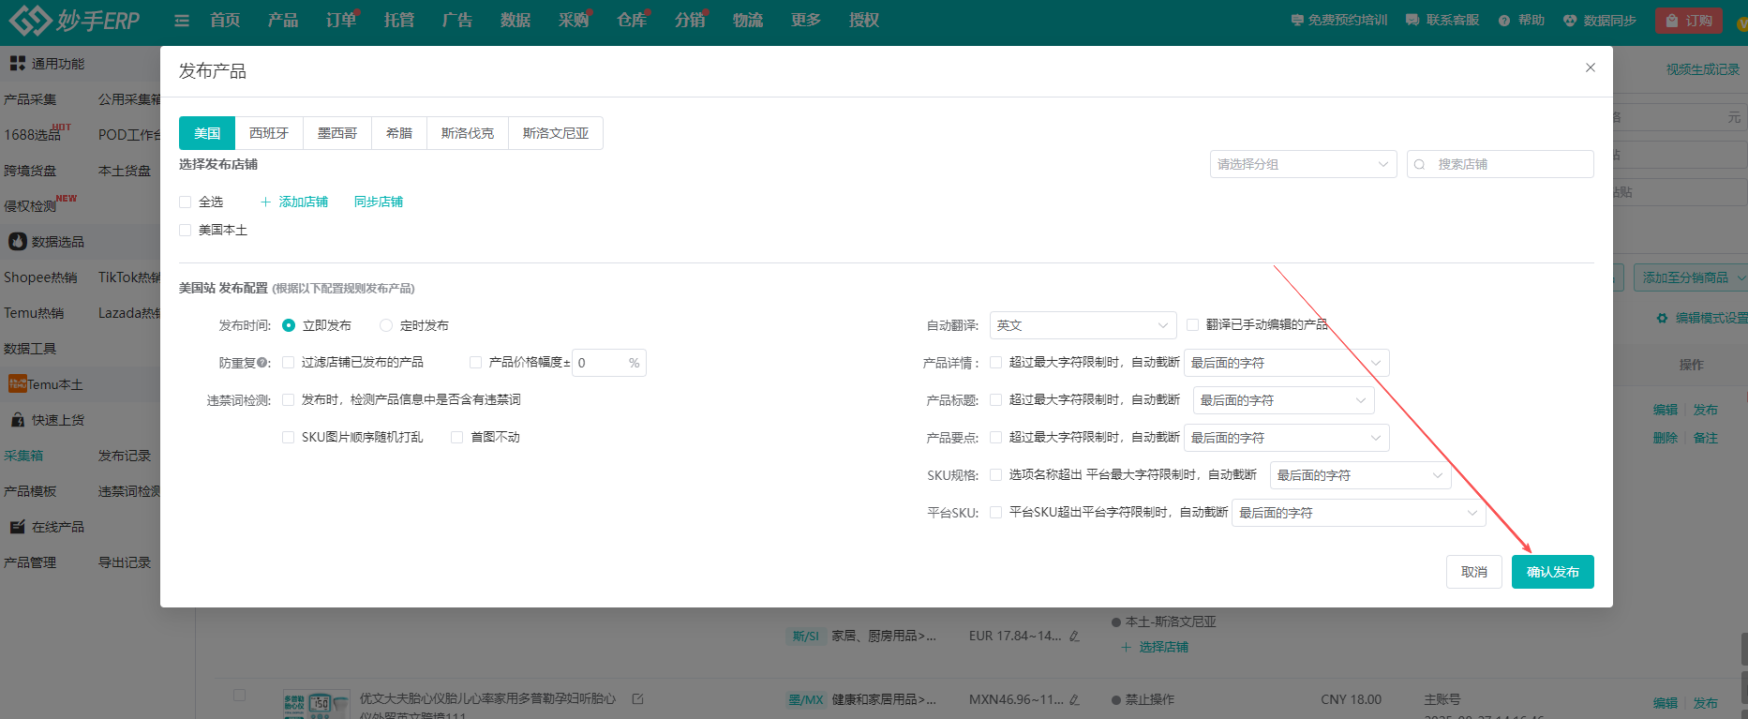Click edit pencil icon beside MXN46.96 price
Viewport: 1748px width, 719px height.
pos(1074,699)
